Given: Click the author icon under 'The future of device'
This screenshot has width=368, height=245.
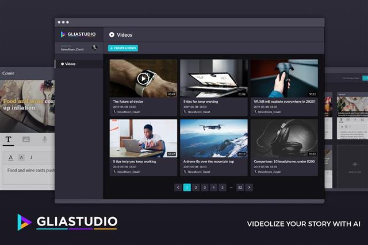Looking at the screenshot, I should point(115,112).
